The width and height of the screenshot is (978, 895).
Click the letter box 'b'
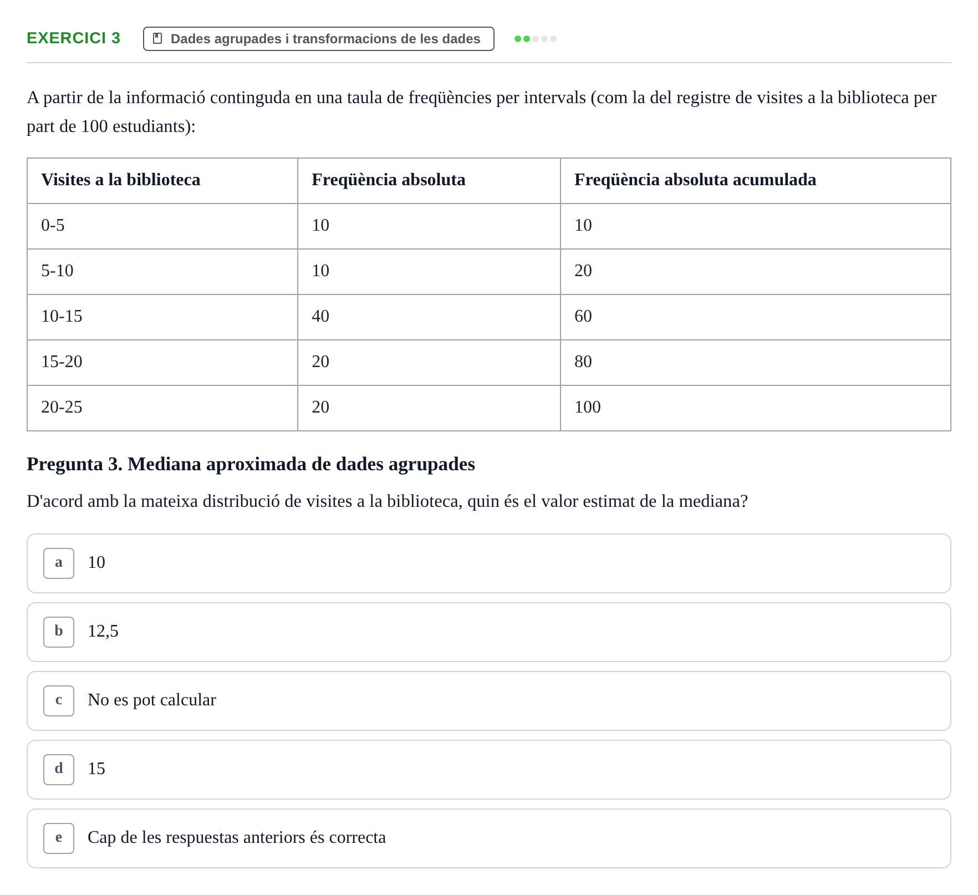point(59,632)
